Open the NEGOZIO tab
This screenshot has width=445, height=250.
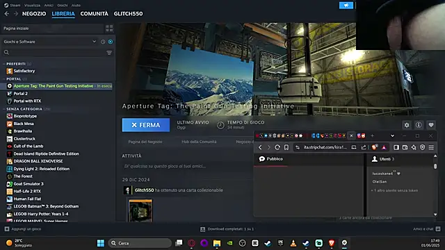34,14
